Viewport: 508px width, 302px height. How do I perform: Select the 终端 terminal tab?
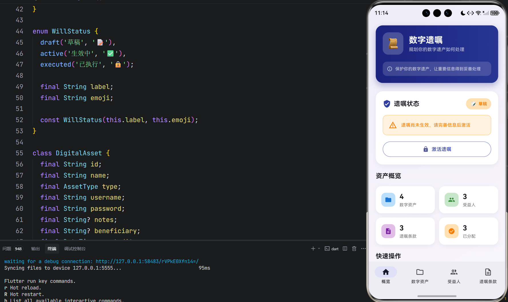52,249
